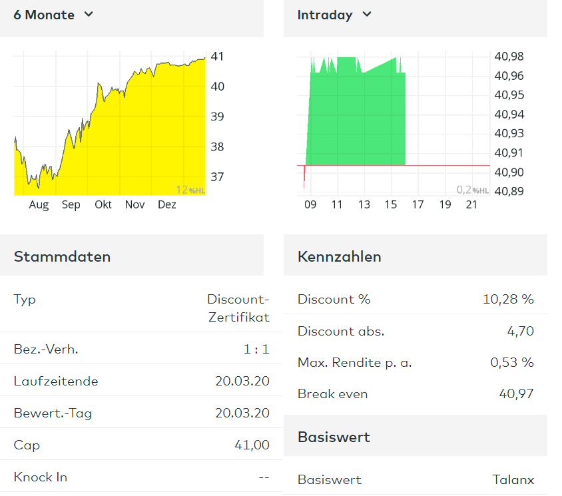Click the 0,2 %HL label in intraday chart
Screen dimensions: 562x496
473,190
